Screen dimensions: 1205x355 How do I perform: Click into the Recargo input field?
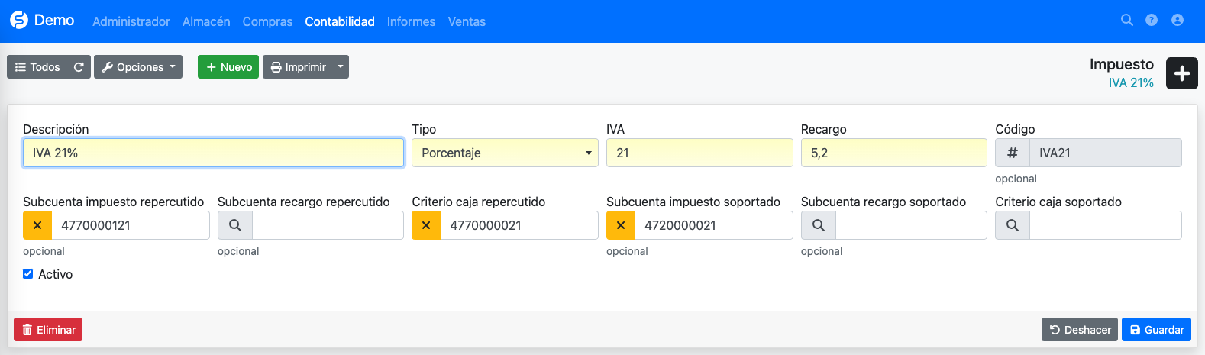(x=893, y=153)
